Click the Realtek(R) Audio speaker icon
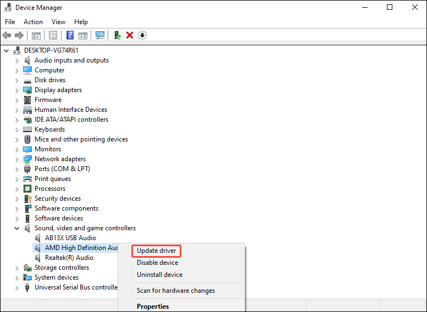 click(x=37, y=258)
